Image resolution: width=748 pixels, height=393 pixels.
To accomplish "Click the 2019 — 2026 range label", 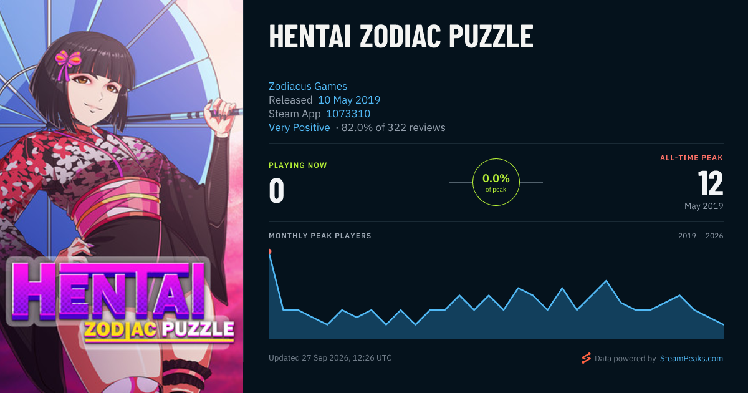I will point(701,236).
